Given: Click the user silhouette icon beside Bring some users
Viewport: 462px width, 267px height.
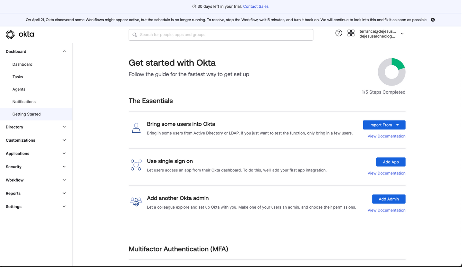Looking at the screenshot, I should coord(136,128).
